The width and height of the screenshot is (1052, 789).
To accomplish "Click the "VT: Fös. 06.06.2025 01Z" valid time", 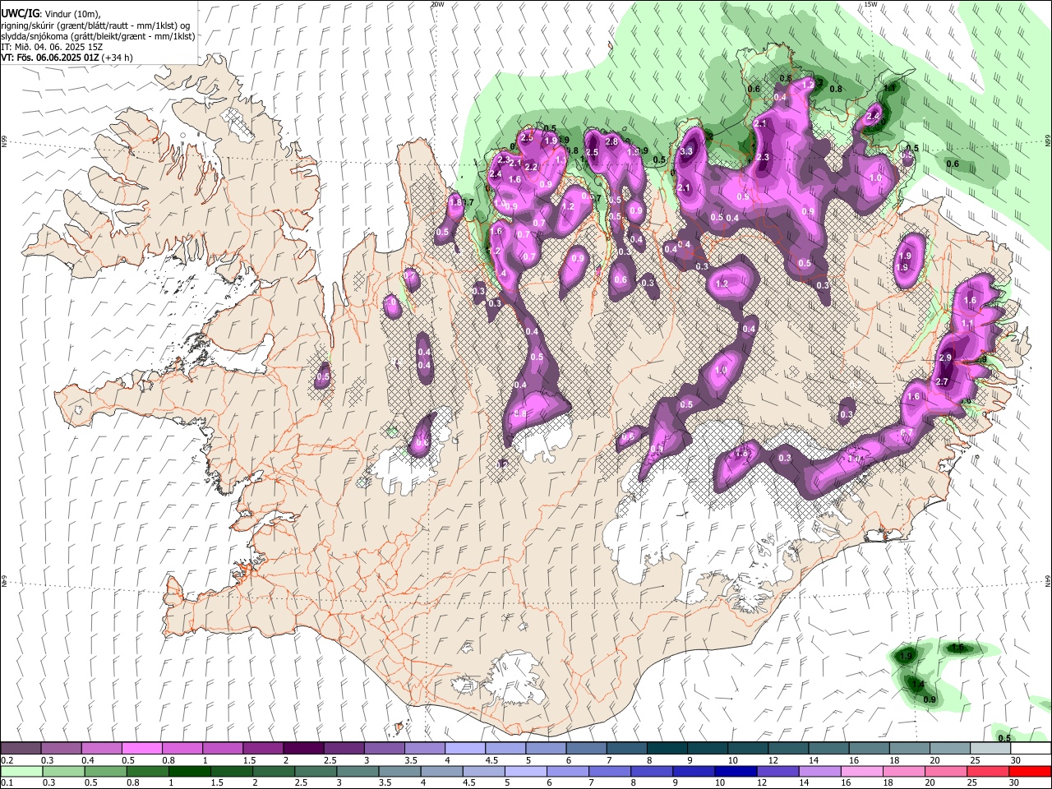I will click(52, 58).
